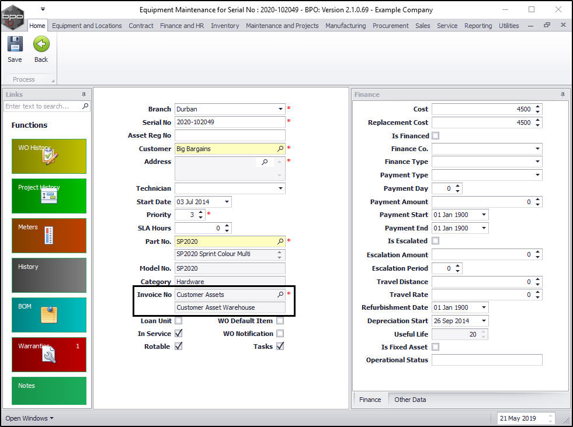This screenshot has width=573, height=427.
Task: Click the Open Windows button
Action: click(x=29, y=418)
